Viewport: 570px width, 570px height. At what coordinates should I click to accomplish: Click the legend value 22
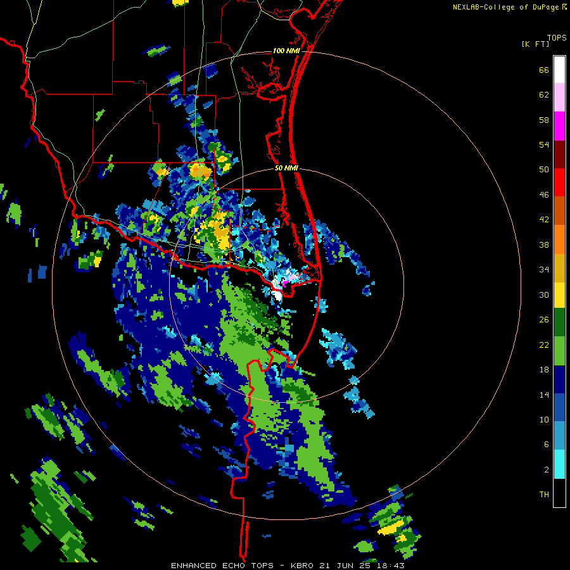point(544,345)
